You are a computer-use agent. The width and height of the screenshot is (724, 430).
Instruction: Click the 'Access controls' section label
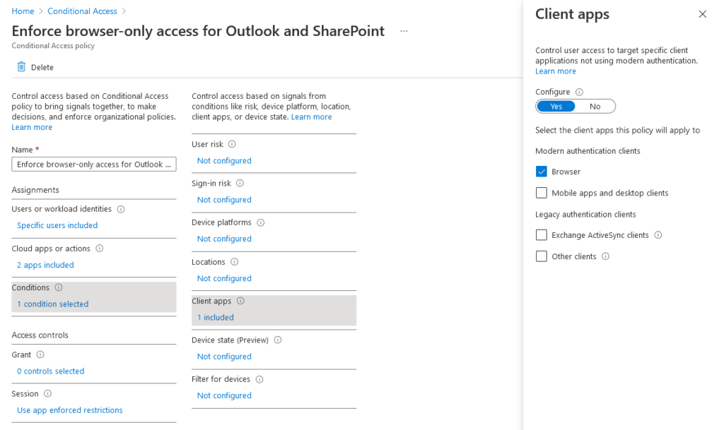coord(40,335)
